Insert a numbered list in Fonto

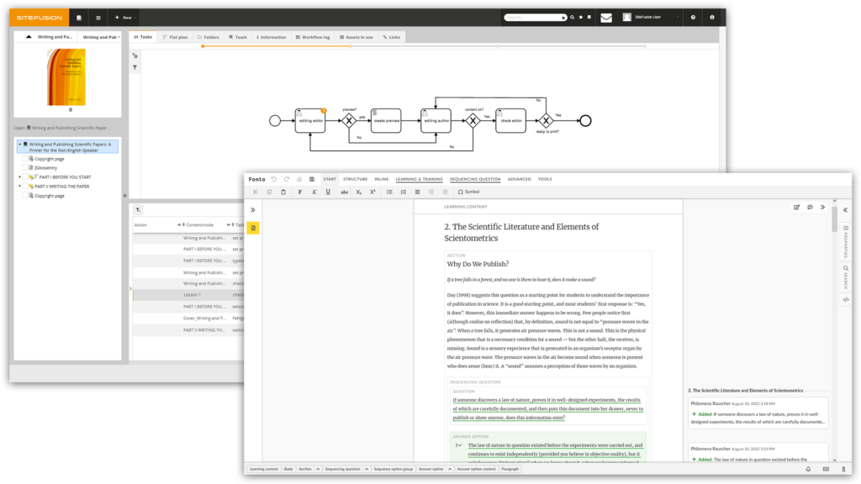click(x=403, y=192)
